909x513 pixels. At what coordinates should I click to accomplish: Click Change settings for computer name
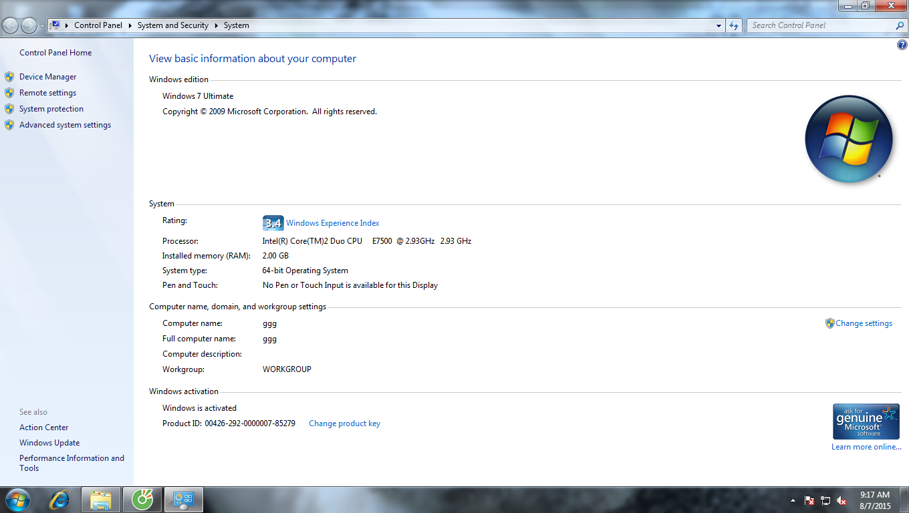click(x=864, y=323)
